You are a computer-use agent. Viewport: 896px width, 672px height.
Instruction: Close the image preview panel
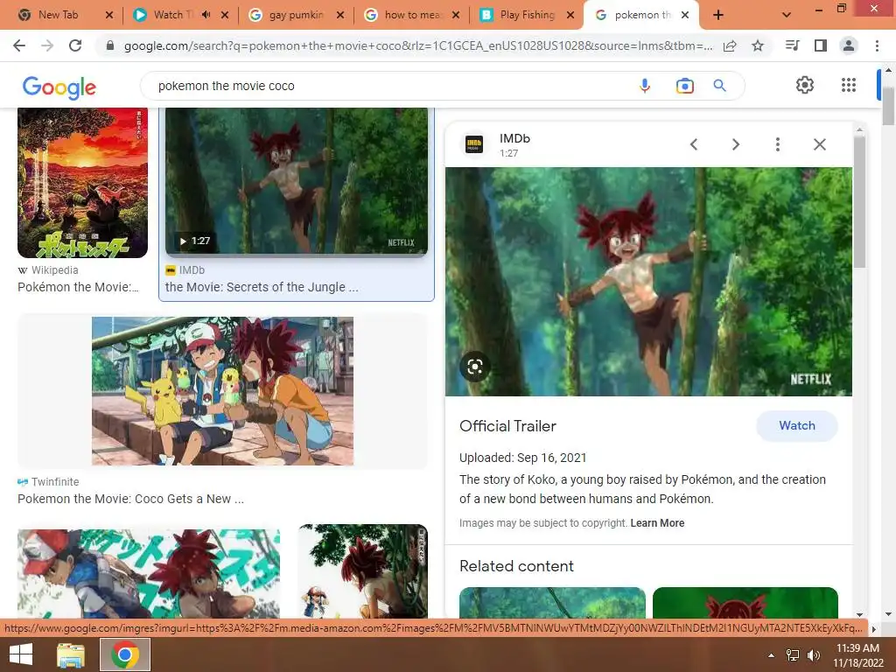(819, 144)
